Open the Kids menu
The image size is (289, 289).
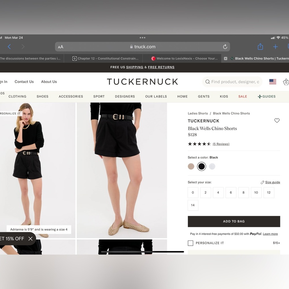(x=224, y=97)
